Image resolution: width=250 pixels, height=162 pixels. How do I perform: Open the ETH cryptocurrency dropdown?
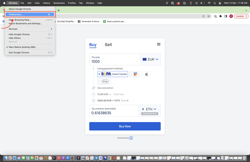pos(149,109)
